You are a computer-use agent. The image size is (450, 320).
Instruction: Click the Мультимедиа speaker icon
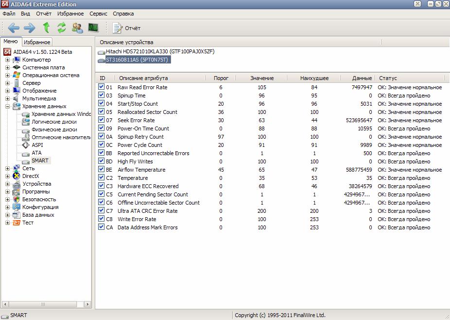pos(16,98)
